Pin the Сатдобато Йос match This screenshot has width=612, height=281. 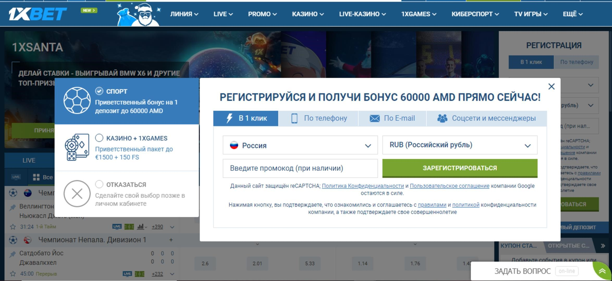[12, 254]
